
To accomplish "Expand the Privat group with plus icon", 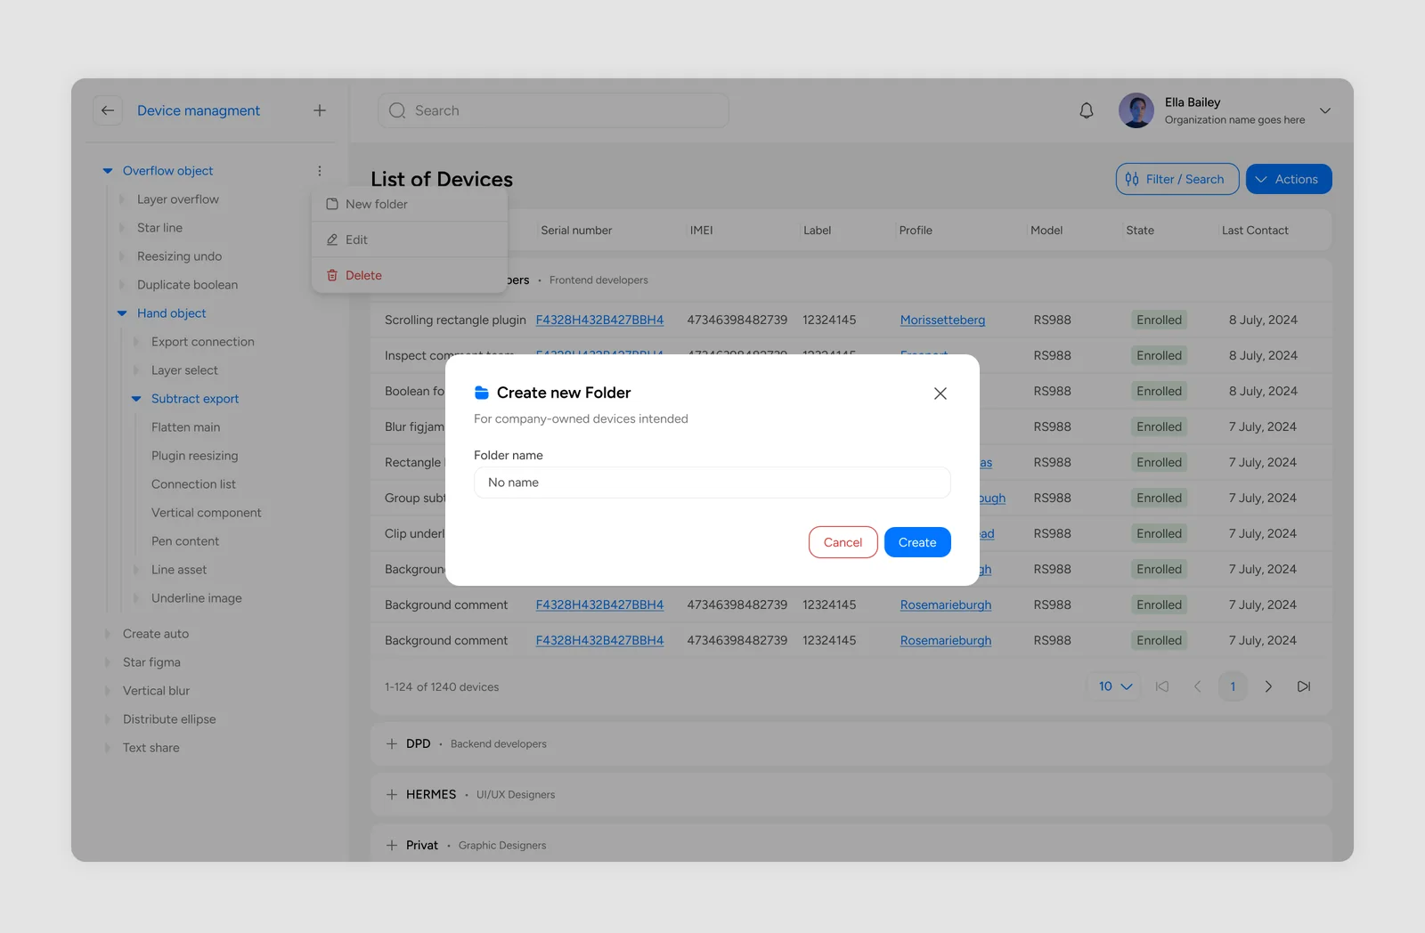I will coord(392,845).
